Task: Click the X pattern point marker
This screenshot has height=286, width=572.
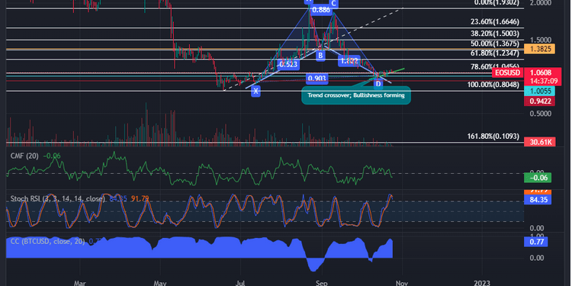Action: (256, 92)
